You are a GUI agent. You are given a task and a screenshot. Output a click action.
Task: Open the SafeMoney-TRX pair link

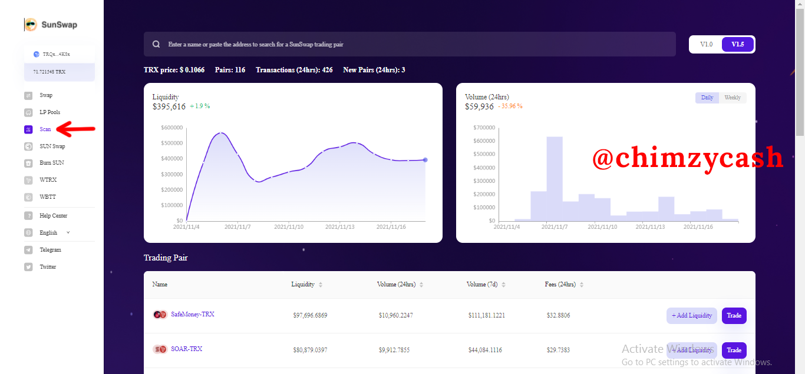tap(193, 315)
